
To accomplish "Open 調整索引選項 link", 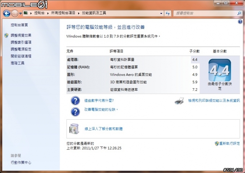I will coord(21,42).
